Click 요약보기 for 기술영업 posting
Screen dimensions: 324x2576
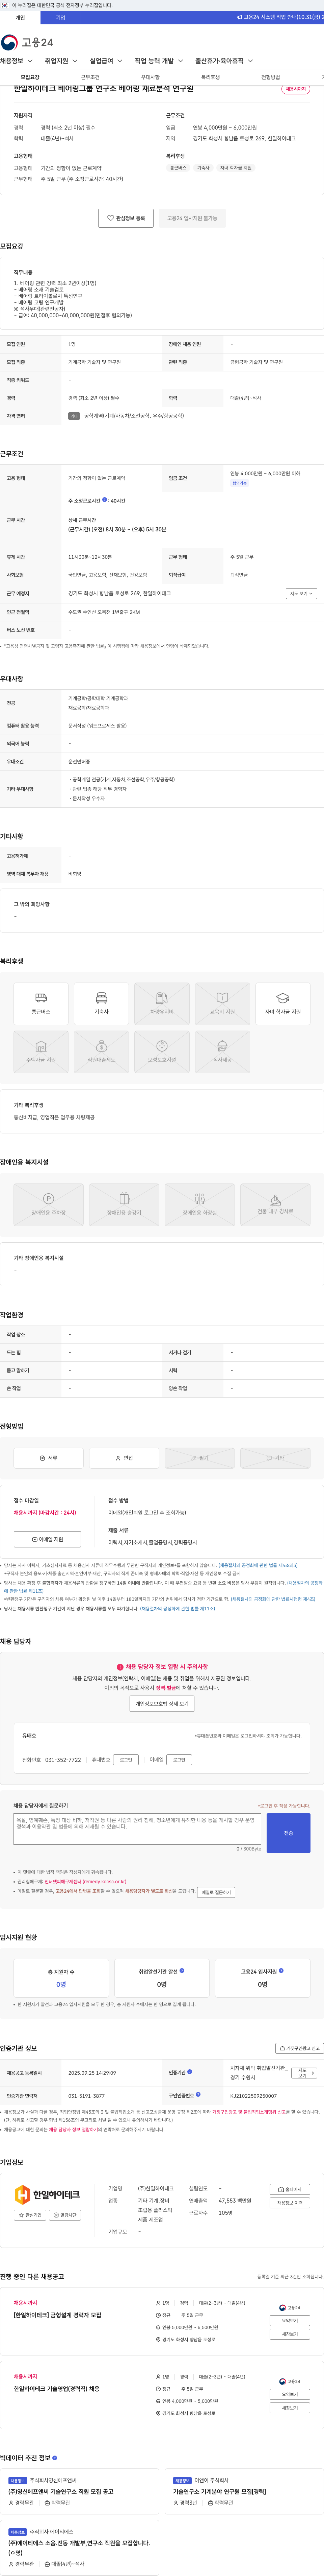(x=290, y=2395)
